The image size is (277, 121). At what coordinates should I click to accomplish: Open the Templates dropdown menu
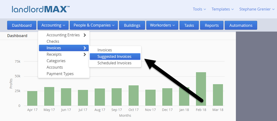point(223,9)
